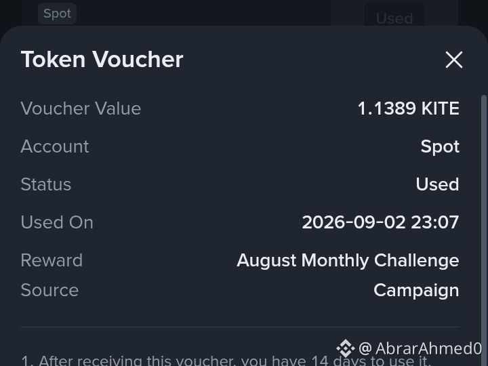488x366 pixels.
Task: Click the divider line above the notes
Action: [240, 327]
